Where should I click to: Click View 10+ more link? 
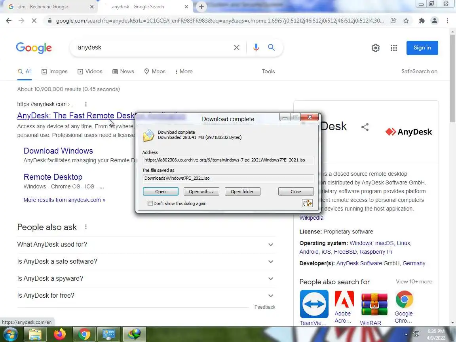[x=414, y=281]
